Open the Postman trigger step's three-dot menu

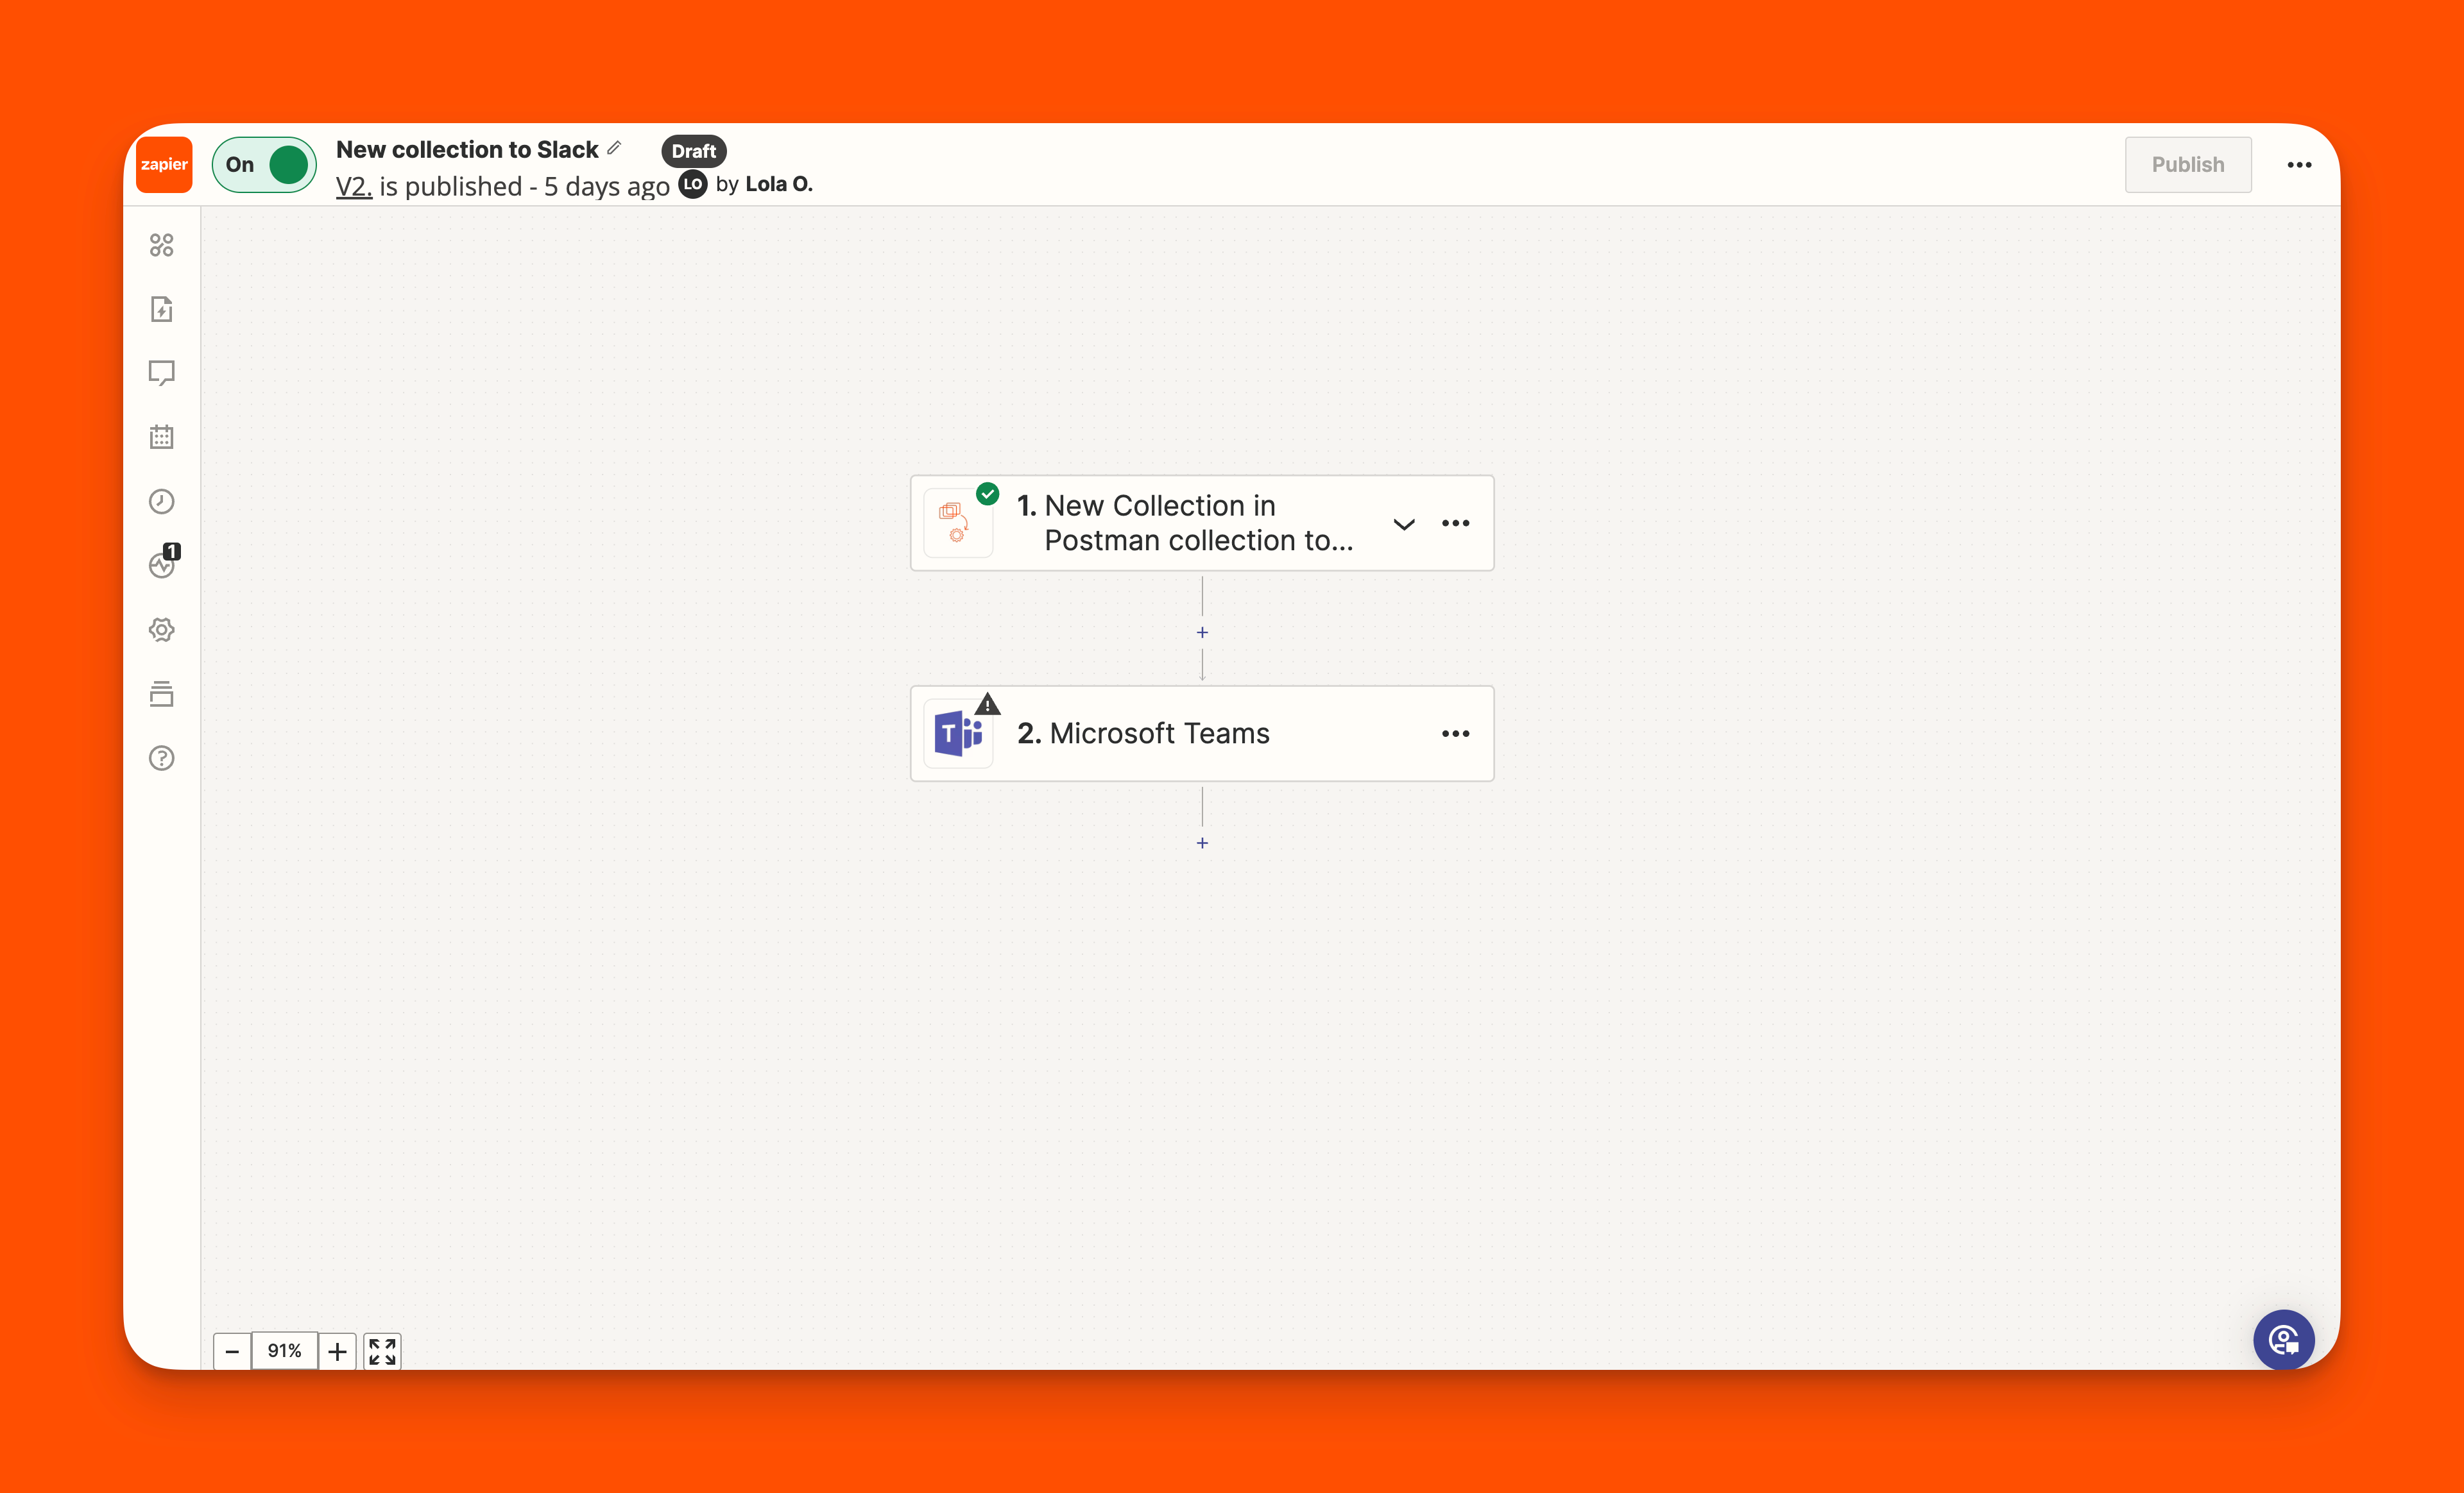1455,524
